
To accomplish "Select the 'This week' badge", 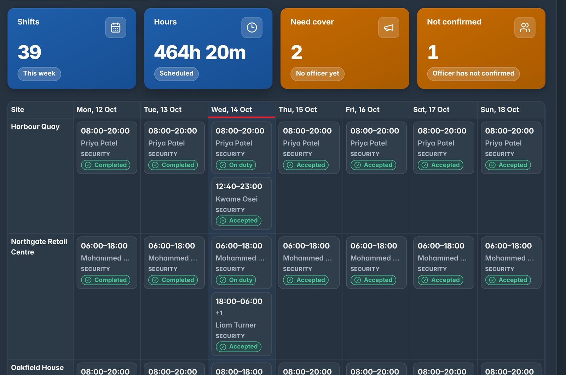I will click(x=39, y=74).
